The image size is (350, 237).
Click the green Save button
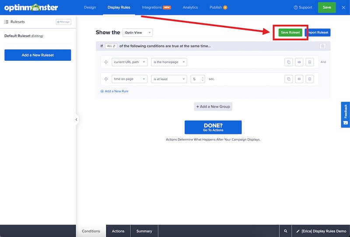327,7
